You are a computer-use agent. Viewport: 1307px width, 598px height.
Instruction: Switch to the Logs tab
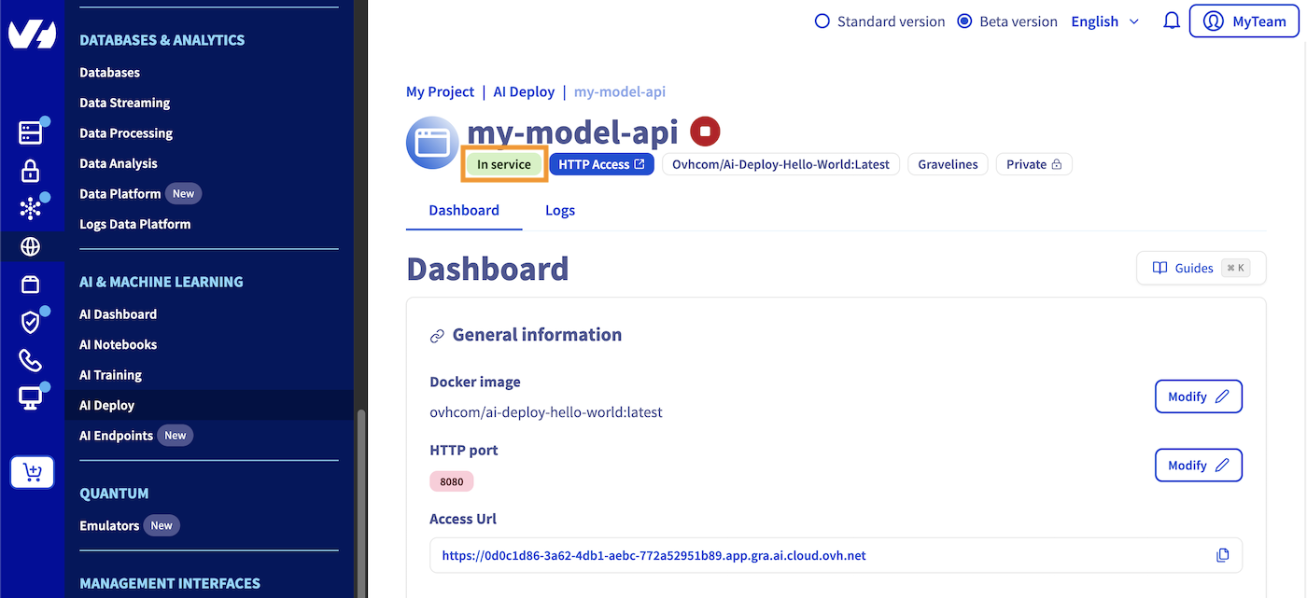(559, 210)
